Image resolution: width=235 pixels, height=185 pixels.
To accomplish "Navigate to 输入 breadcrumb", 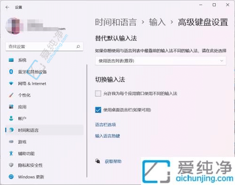I will point(157,22).
